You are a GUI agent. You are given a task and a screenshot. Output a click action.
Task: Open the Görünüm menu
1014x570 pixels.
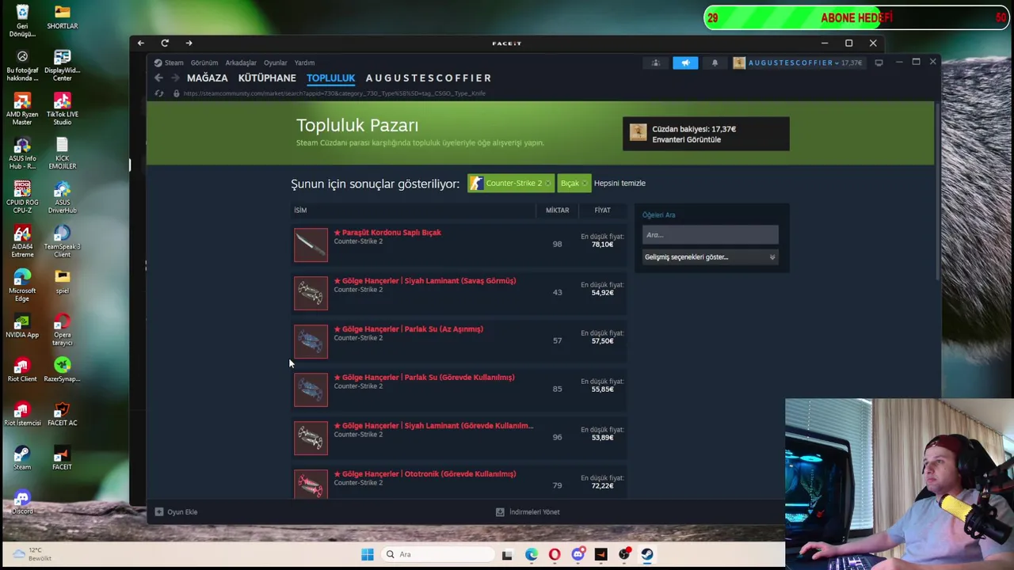(204, 63)
